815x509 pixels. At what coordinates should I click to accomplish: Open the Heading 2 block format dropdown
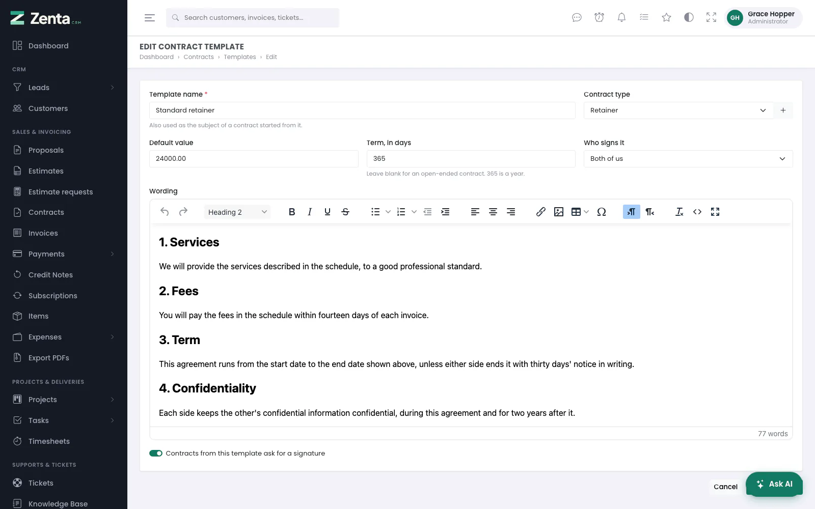[237, 212]
